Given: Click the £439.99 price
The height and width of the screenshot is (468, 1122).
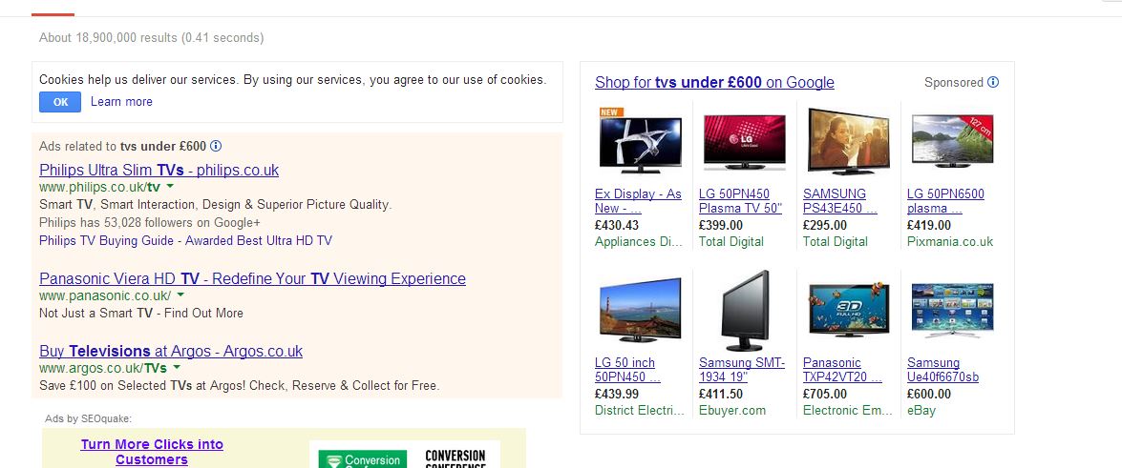Looking at the screenshot, I should click(x=617, y=394).
